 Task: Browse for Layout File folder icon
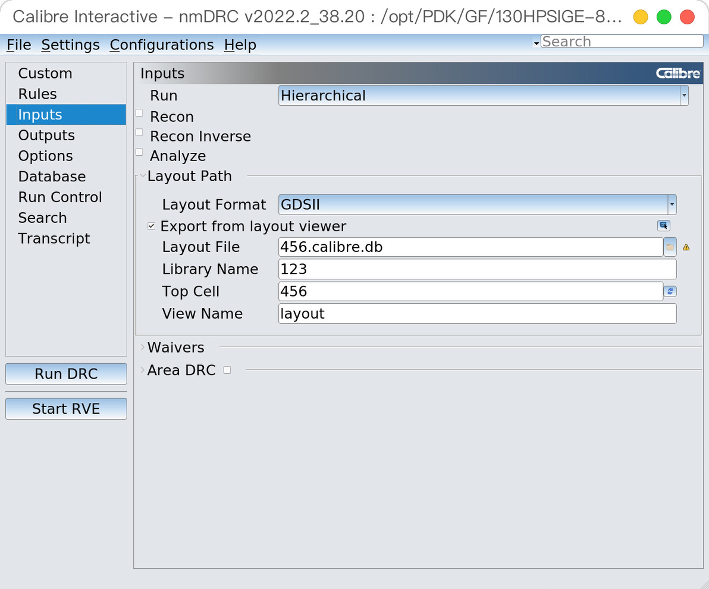(x=670, y=247)
